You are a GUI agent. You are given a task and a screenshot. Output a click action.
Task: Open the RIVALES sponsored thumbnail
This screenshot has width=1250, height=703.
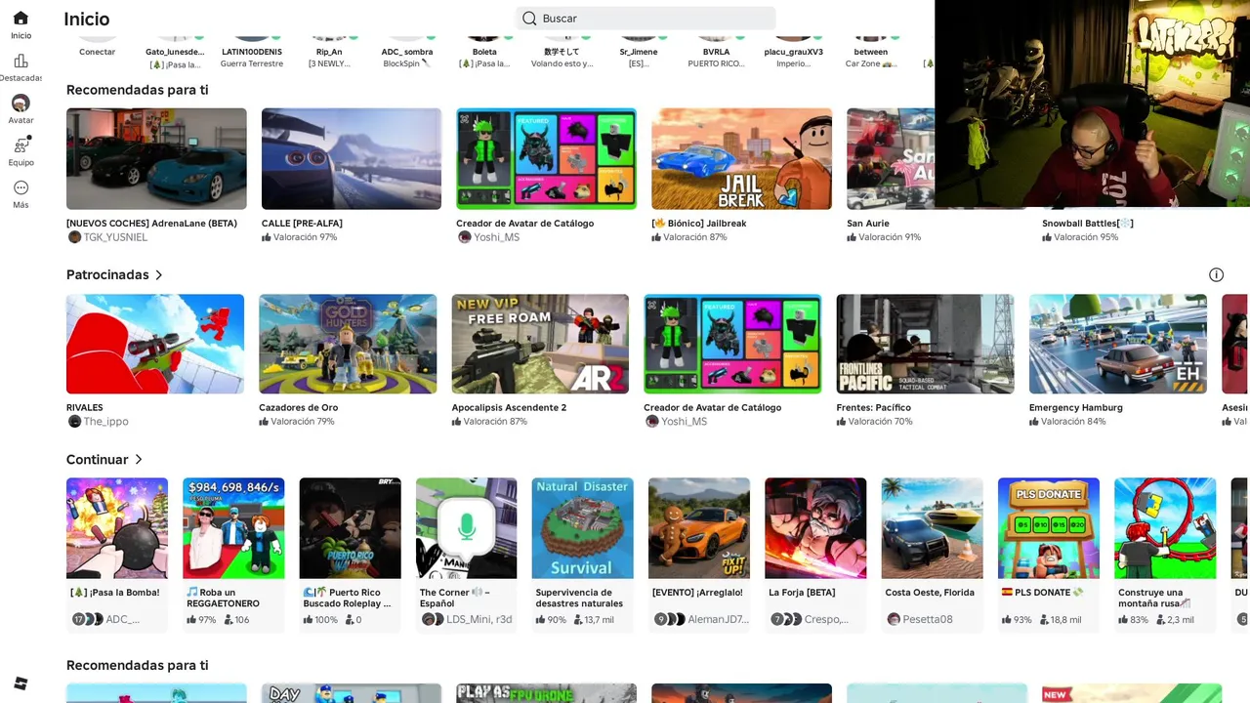[155, 344]
